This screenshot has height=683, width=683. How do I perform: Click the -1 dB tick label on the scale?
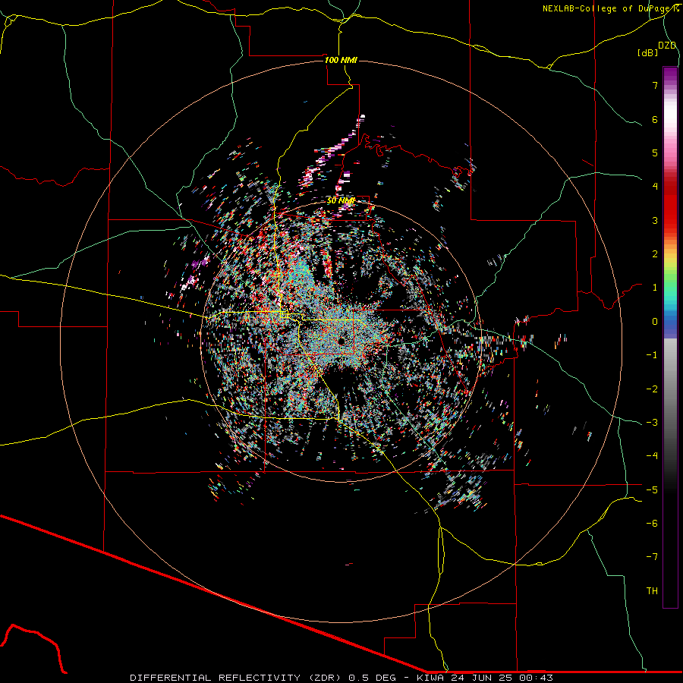click(x=652, y=355)
